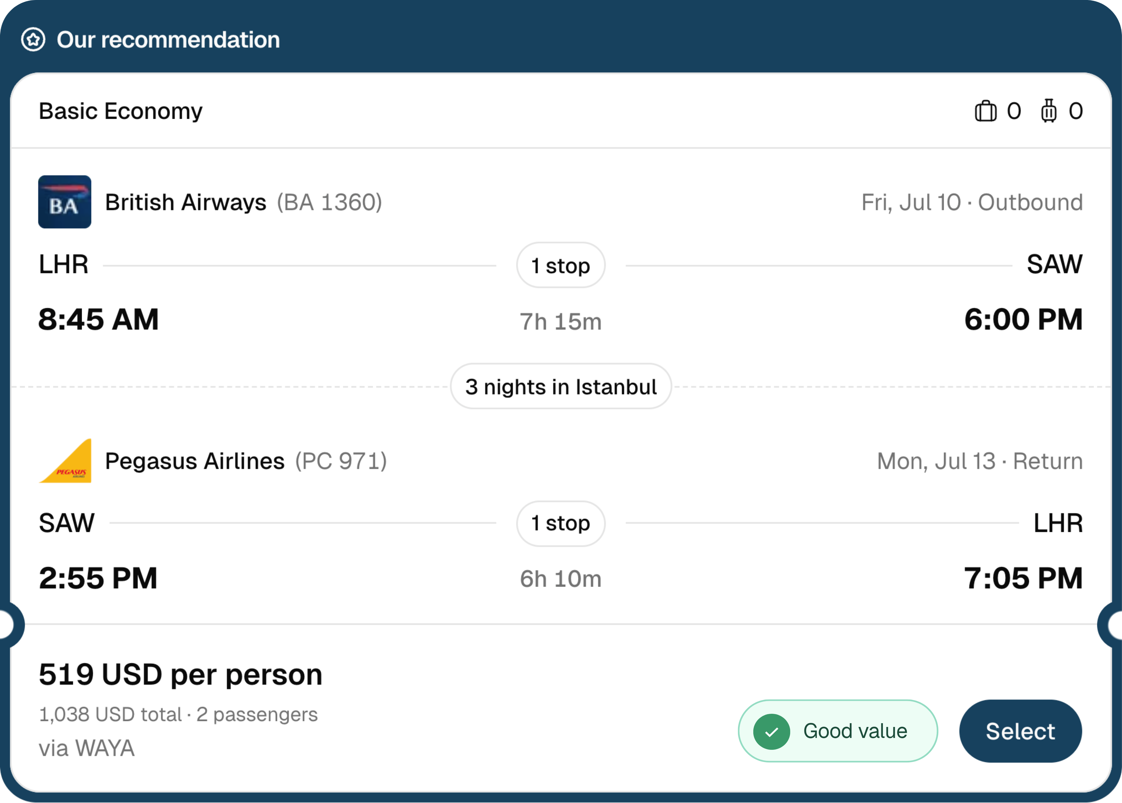Click the Our recommendation header
1122x803 pixels.
click(168, 40)
